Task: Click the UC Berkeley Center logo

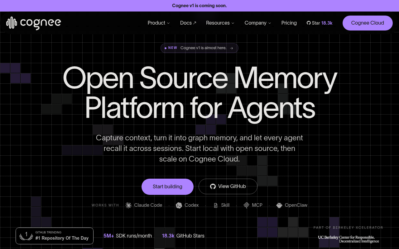Action: (x=349, y=239)
